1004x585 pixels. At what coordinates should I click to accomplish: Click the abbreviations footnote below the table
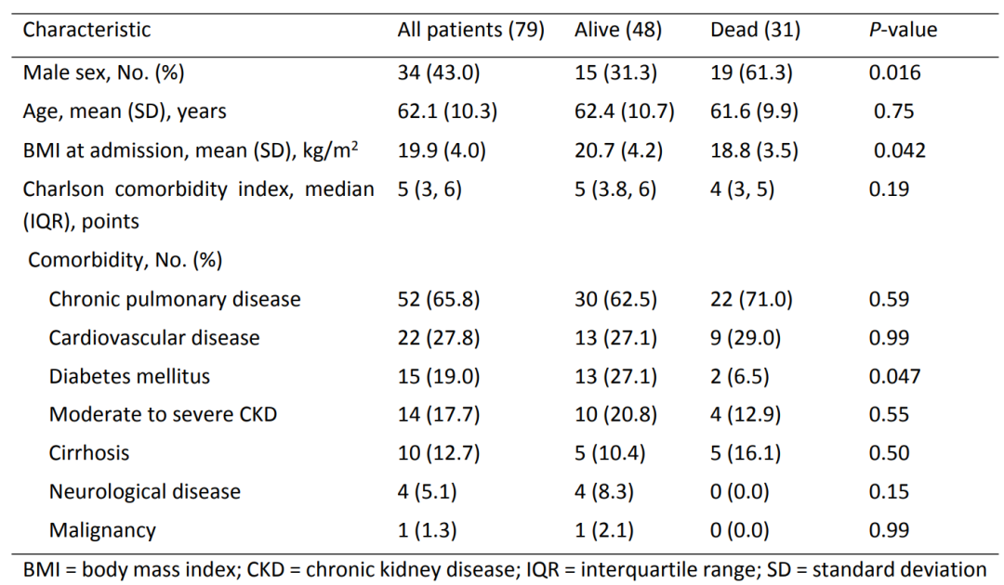[x=502, y=569]
